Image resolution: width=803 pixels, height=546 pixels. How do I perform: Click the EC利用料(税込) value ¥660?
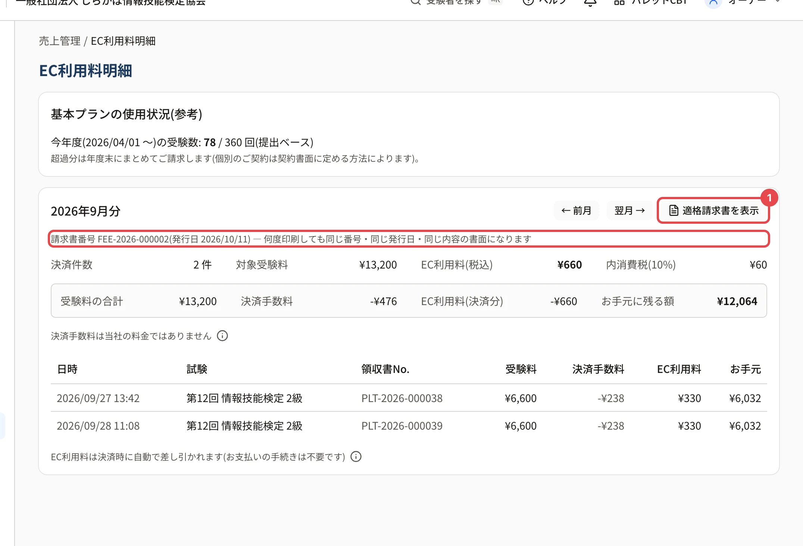pyautogui.click(x=569, y=265)
